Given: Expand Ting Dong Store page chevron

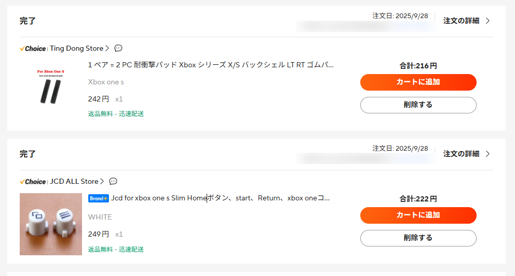Looking at the screenshot, I should tap(107, 49).
